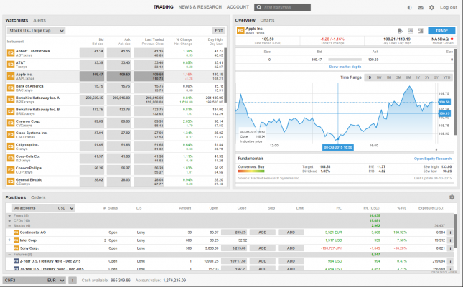
Task: Select the 6M time range
Action: coord(408,77)
